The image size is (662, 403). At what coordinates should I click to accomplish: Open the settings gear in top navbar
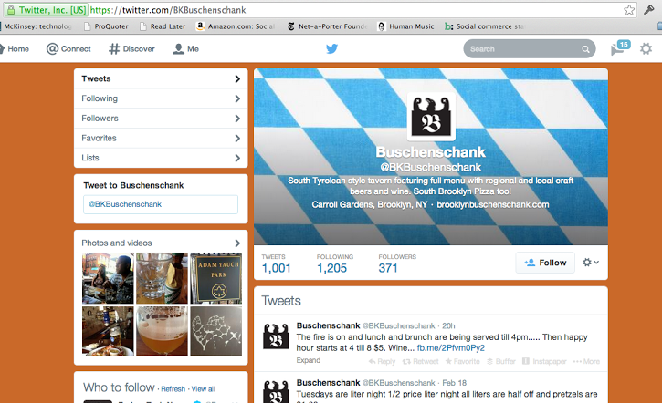[x=646, y=49]
